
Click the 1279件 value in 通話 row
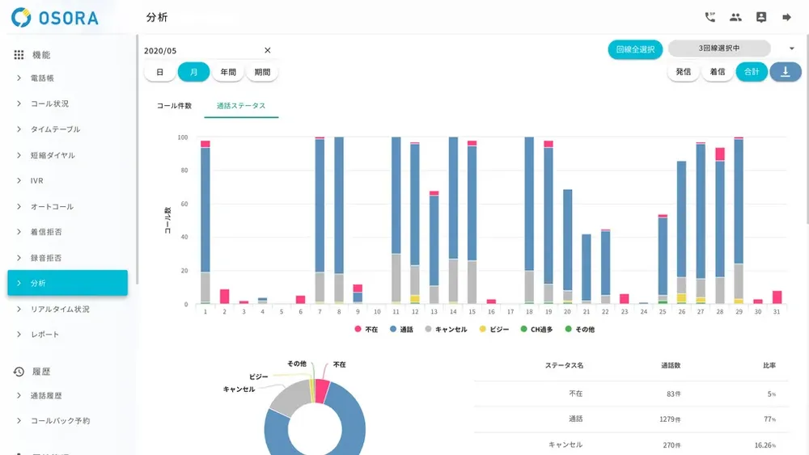(x=670, y=419)
